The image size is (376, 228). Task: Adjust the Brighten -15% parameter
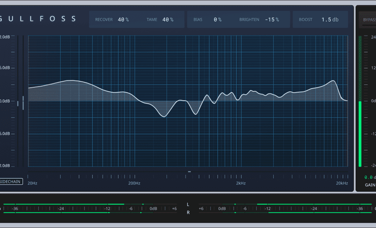coord(272,19)
